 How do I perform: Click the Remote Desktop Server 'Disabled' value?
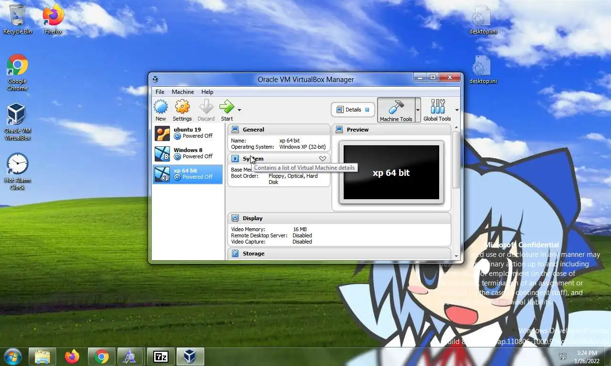(302, 235)
